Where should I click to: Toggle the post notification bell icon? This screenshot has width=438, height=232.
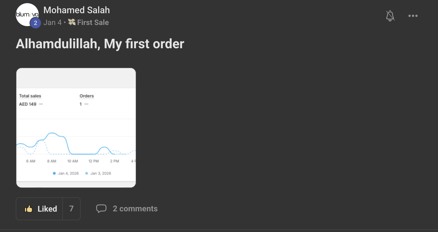coord(390,16)
